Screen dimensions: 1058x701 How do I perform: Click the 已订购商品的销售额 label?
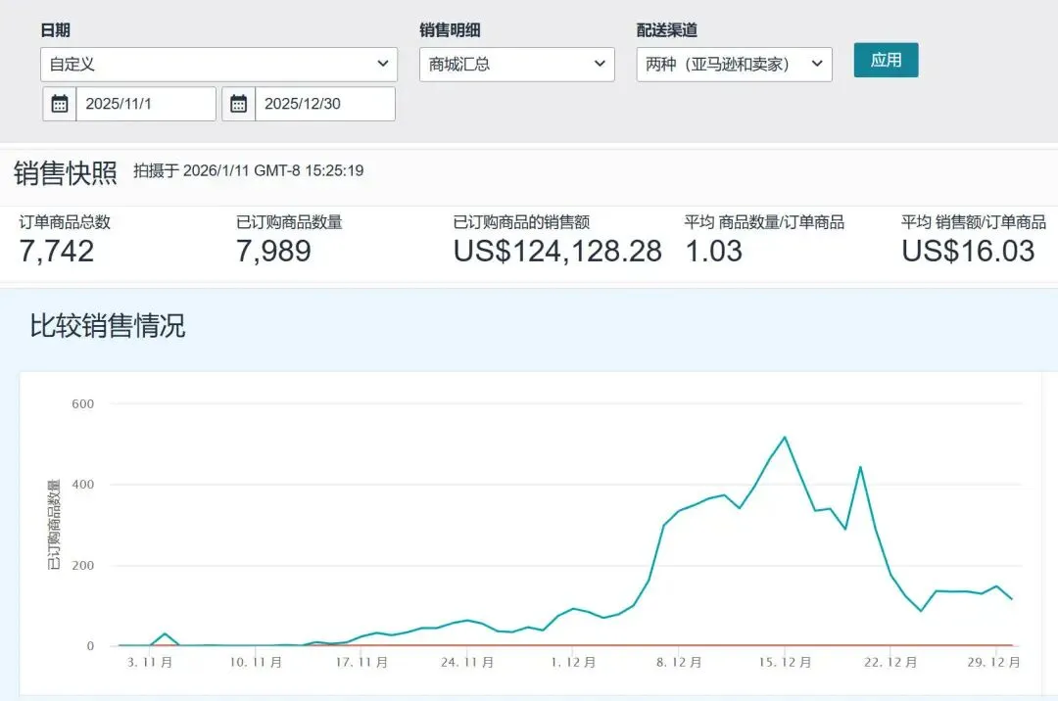coord(521,222)
